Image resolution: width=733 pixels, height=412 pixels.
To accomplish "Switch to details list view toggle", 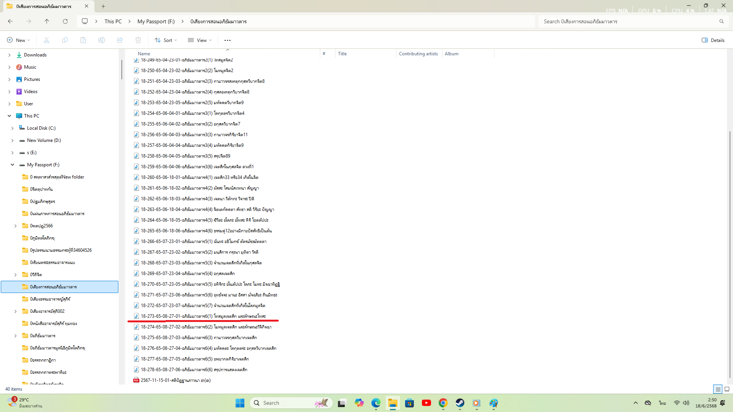I will pos(718,389).
